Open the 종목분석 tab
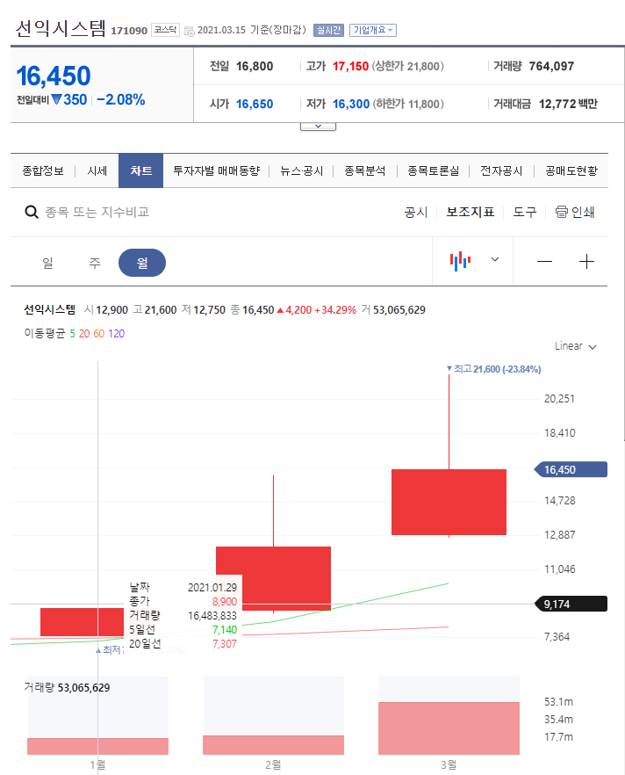 365,171
